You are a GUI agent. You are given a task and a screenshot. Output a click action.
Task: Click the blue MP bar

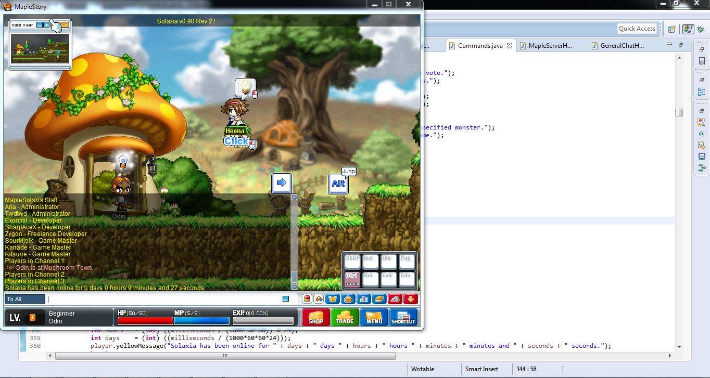[201, 321]
